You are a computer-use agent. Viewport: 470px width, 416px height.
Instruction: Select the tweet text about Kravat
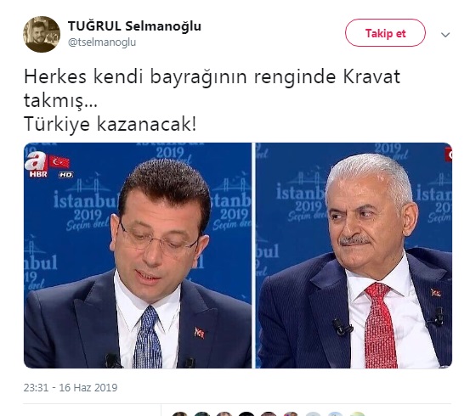coord(212,99)
